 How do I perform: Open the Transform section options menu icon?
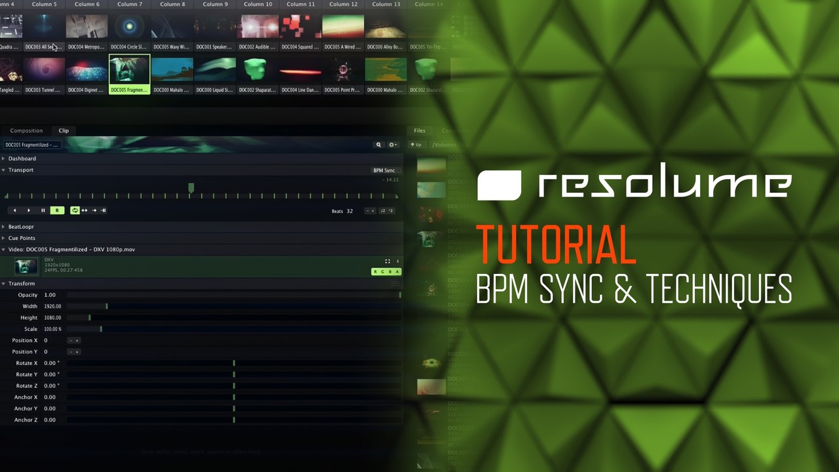[395, 284]
